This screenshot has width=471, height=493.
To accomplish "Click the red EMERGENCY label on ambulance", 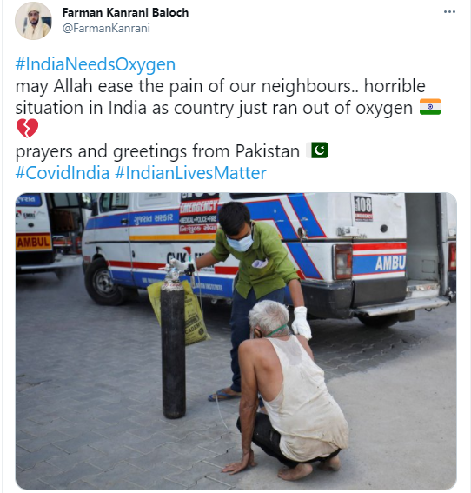I will (x=199, y=207).
